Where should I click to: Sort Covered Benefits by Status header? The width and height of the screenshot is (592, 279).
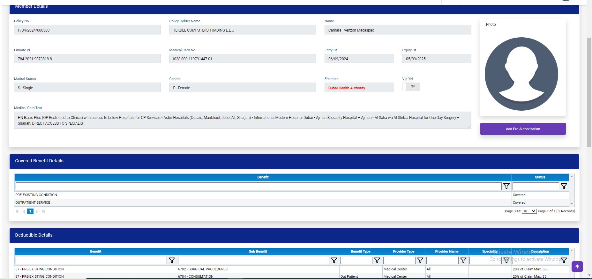[x=540, y=177]
